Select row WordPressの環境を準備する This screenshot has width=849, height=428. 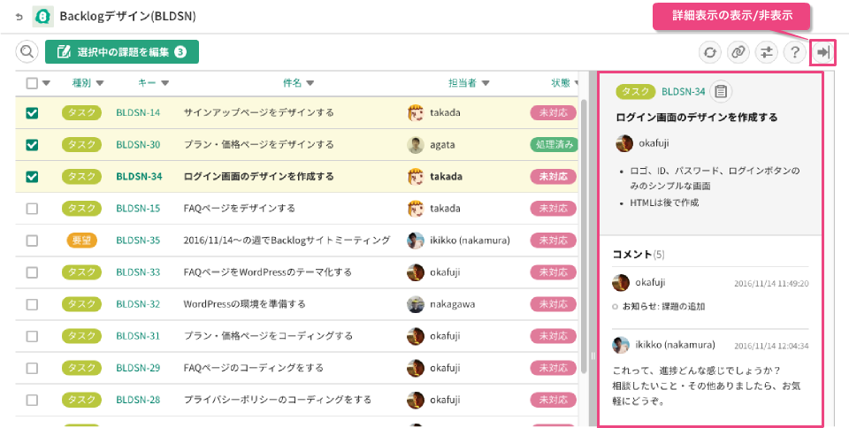pos(297,304)
